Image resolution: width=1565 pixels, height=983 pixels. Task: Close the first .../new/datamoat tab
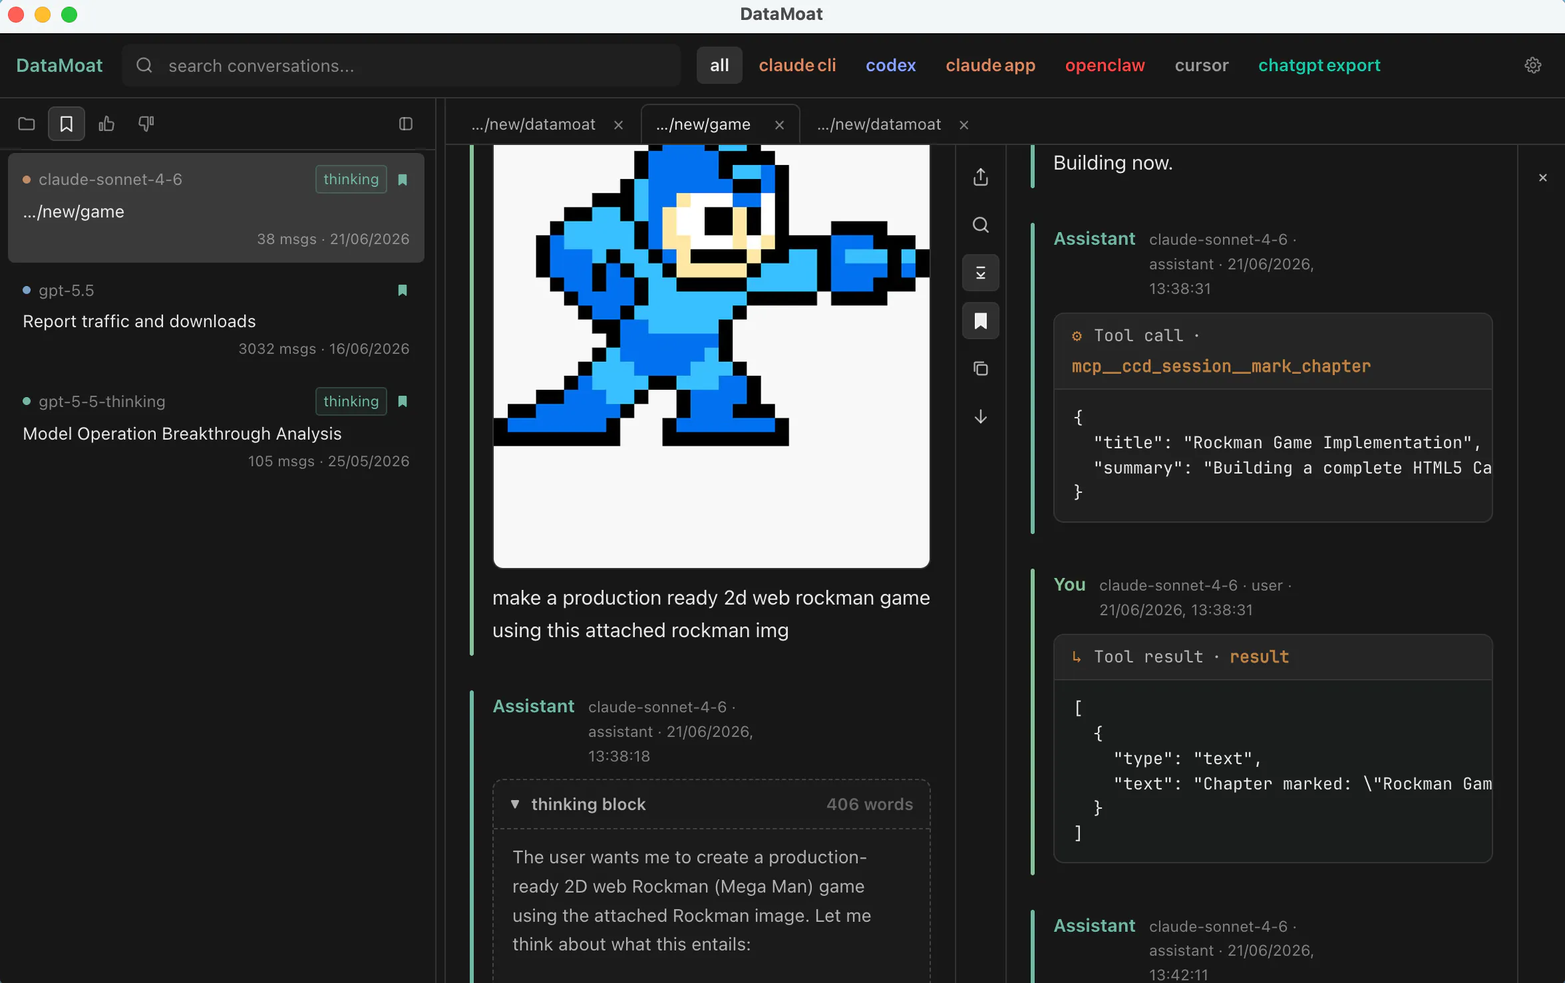619,125
